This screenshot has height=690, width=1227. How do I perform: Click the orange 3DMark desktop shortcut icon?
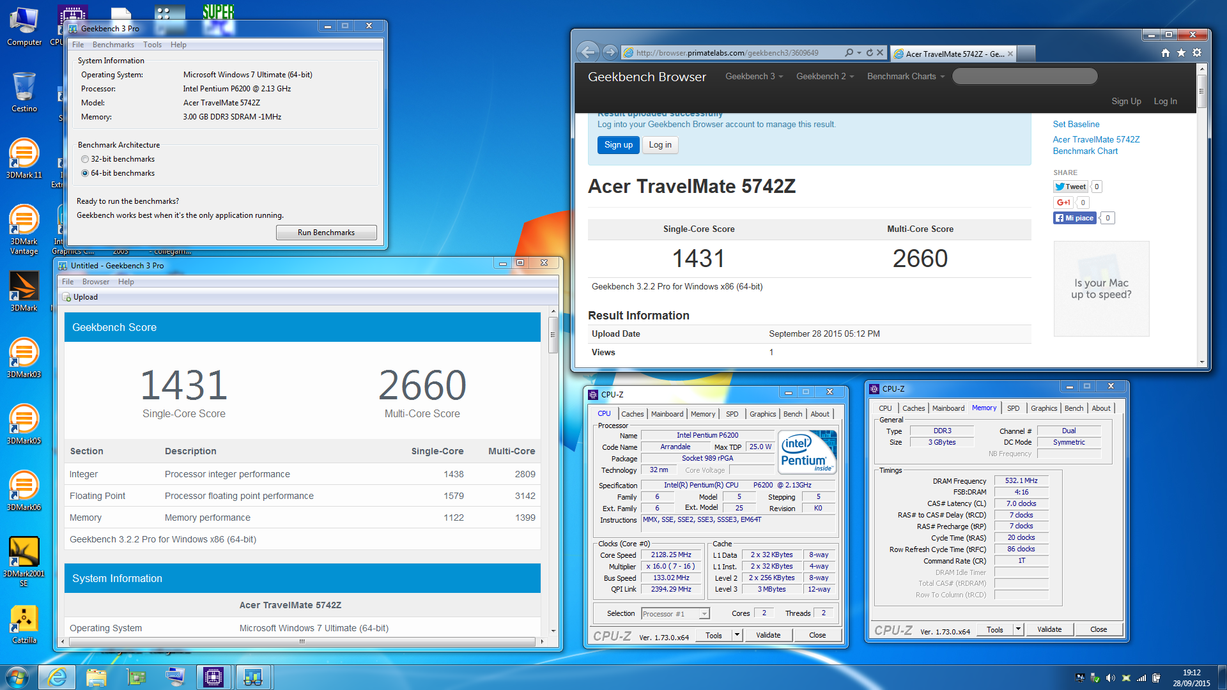24,291
